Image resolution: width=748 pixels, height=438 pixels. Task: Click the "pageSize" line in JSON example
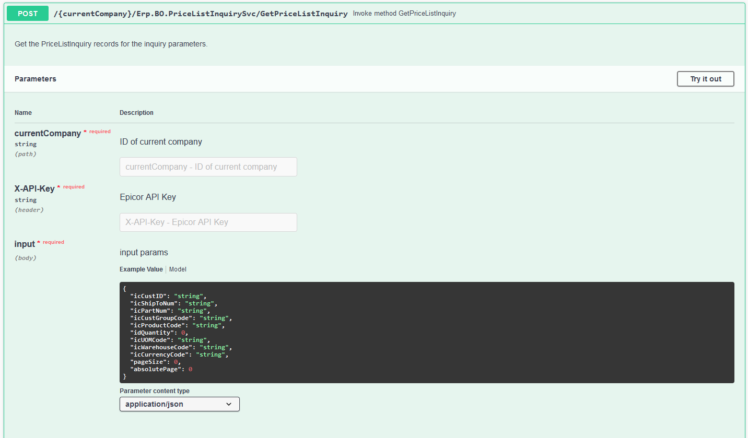tap(156, 362)
